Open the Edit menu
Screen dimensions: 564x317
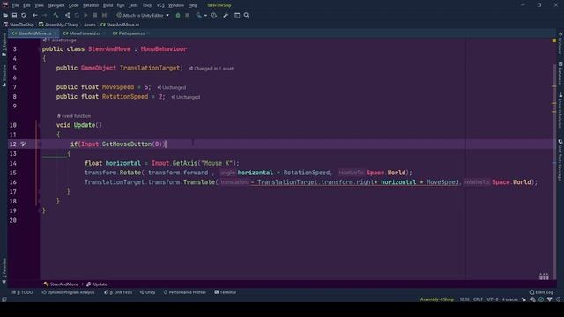click(x=26, y=5)
